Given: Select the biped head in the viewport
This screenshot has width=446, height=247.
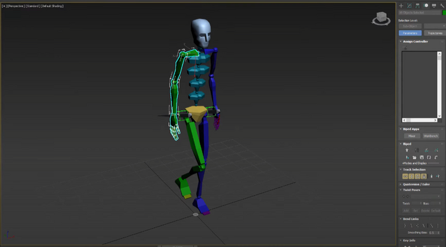Looking at the screenshot, I should tap(201, 32).
